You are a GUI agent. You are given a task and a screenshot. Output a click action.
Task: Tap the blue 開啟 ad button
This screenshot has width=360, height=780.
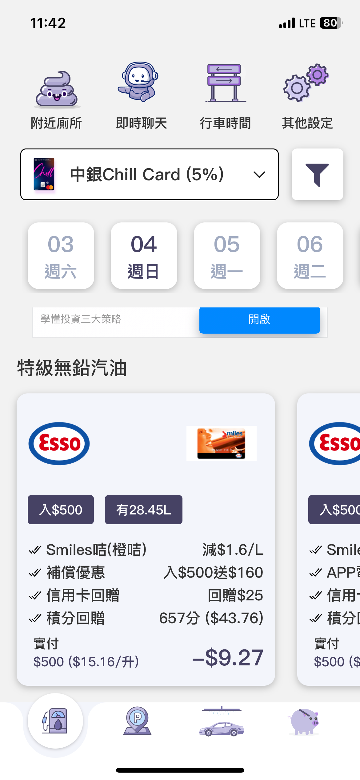(x=260, y=320)
